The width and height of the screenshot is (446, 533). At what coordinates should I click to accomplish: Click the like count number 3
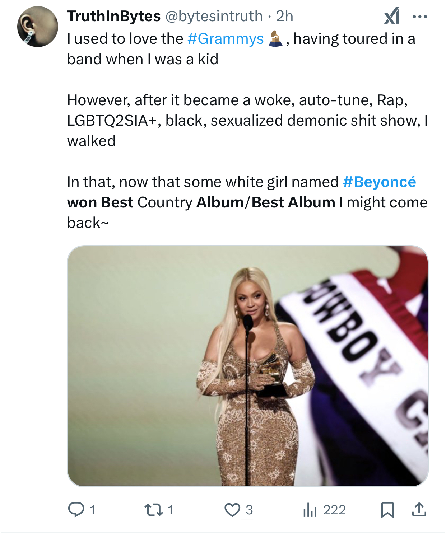click(x=249, y=510)
